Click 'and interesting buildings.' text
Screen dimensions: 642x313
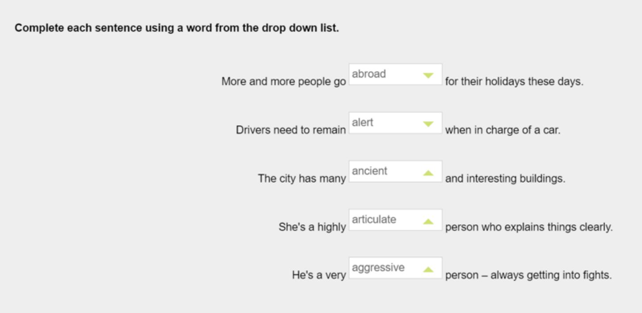coord(505,179)
